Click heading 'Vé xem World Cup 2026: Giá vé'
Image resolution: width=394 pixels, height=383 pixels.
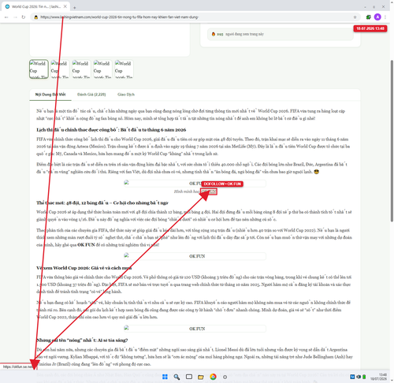coord(84,268)
